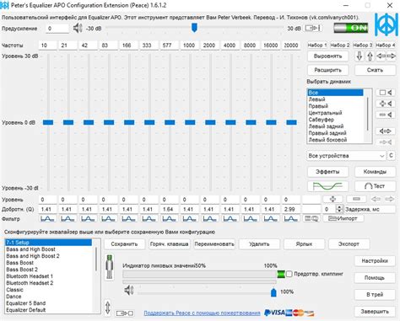Click the swap left-right speakers icon
The height and width of the screenshot is (321, 400).
[x=385, y=131]
